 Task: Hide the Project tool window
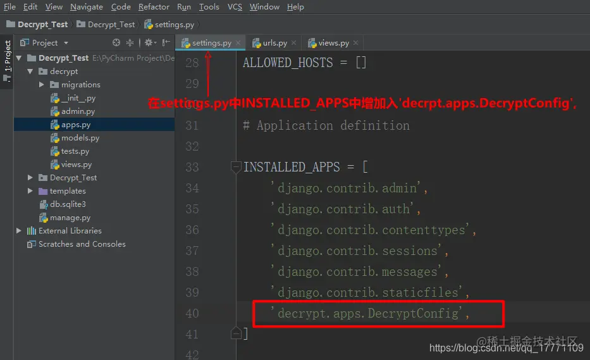[166, 42]
